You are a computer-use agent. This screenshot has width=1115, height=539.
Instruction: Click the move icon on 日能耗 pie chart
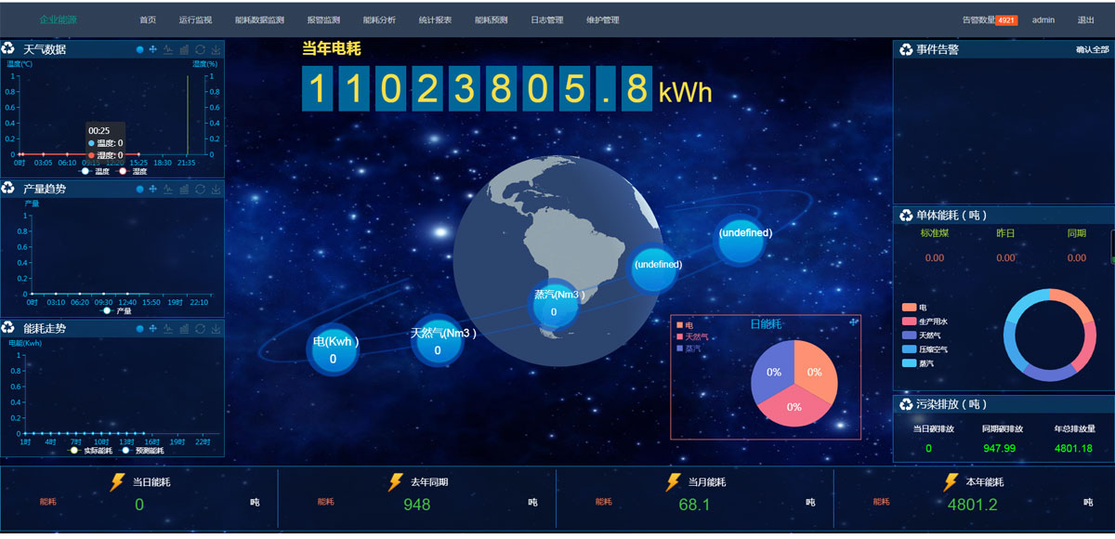pos(854,322)
